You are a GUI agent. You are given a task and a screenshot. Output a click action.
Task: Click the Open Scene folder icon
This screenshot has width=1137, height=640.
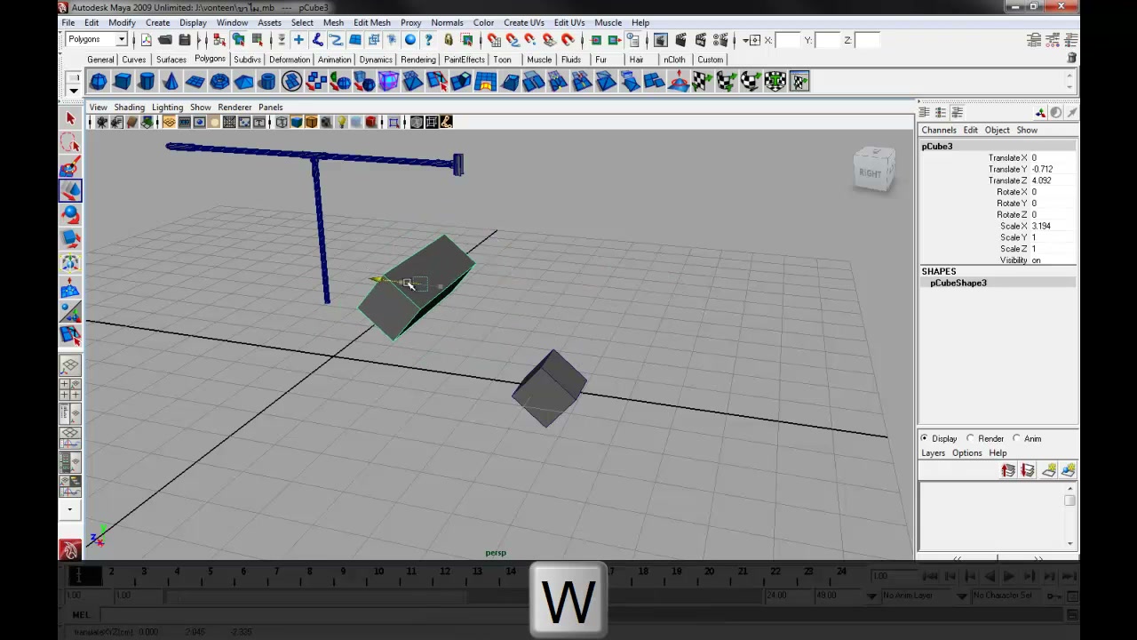(165, 40)
